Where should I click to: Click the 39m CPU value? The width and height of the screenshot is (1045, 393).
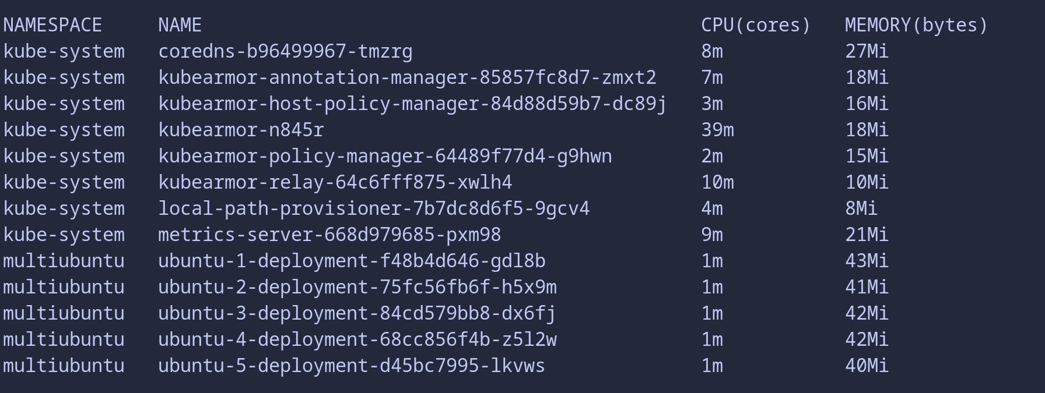pyautogui.click(x=717, y=130)
